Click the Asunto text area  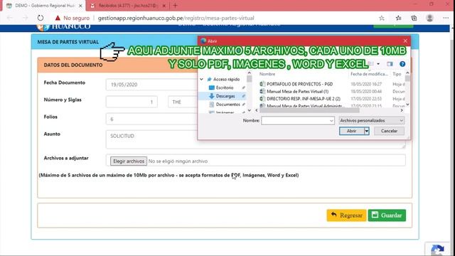pos(255,139)
